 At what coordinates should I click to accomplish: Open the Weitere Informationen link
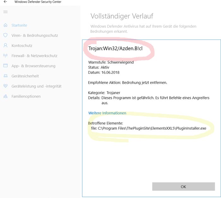tap(107, 113)
